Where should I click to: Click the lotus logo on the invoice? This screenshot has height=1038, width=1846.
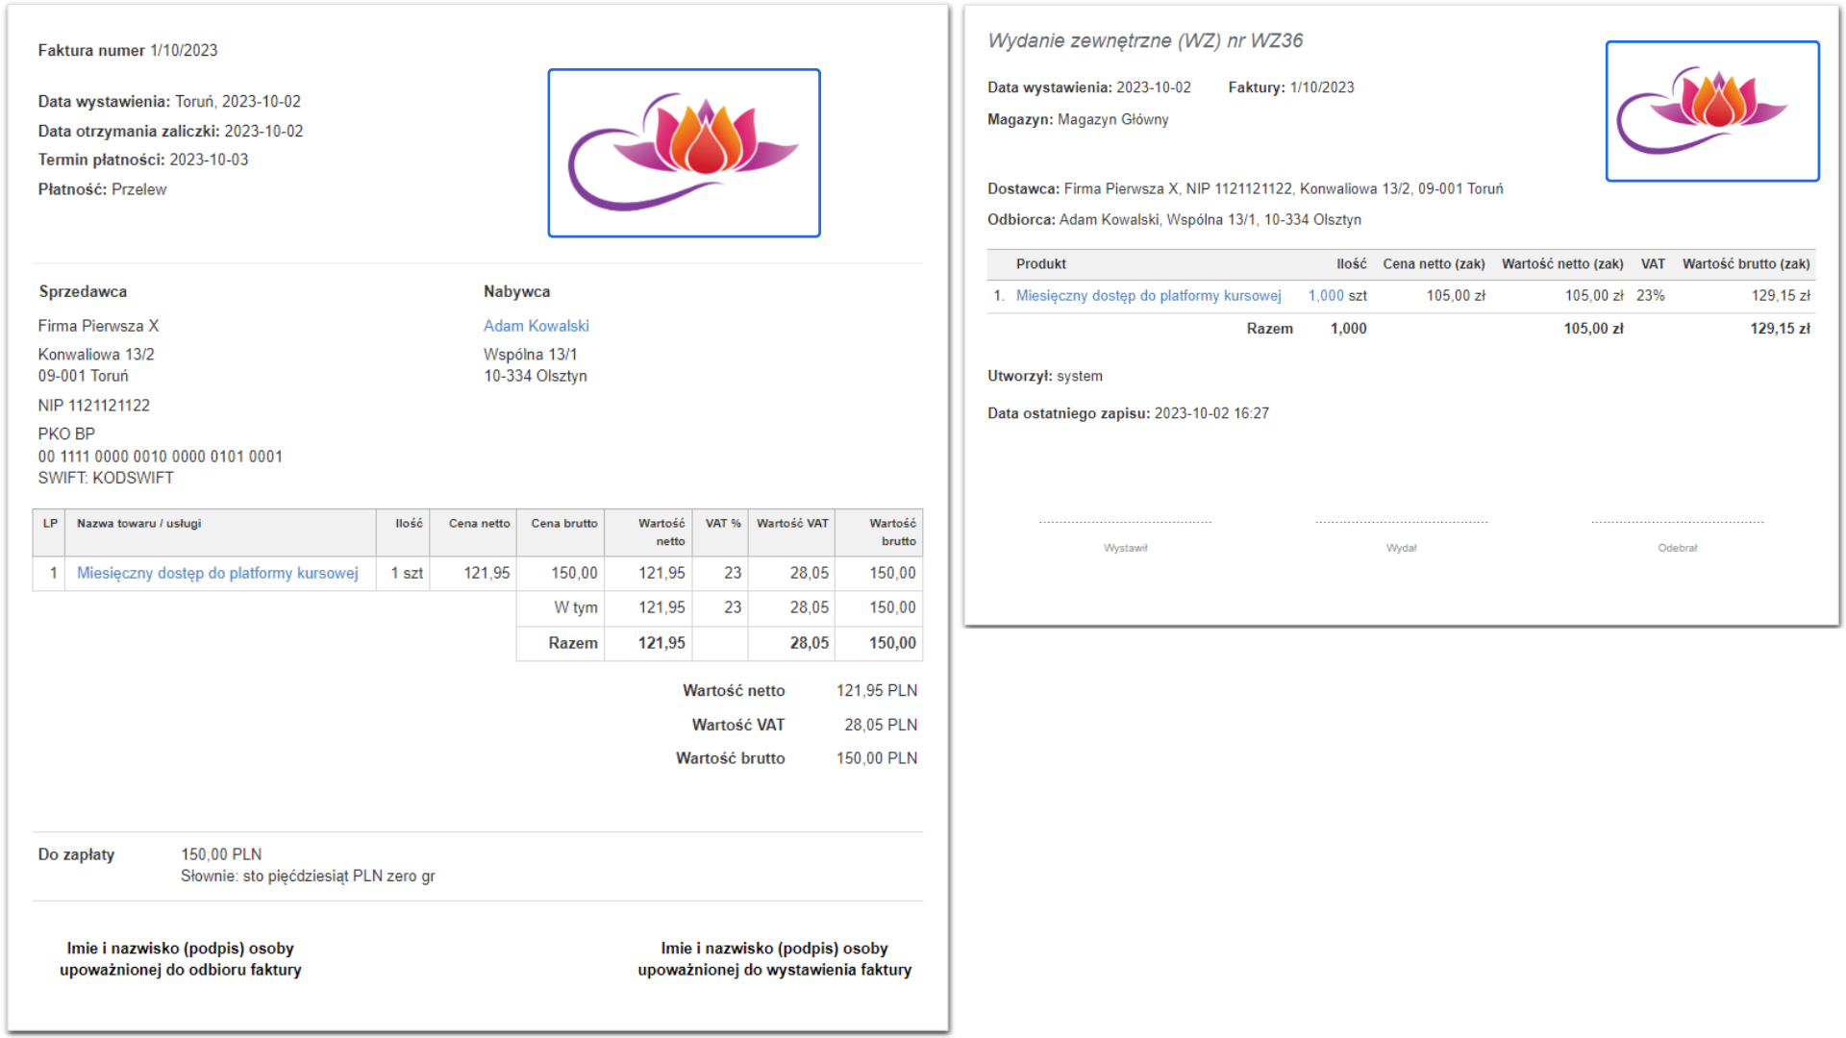pyautogui.click(x=684, y=152)
